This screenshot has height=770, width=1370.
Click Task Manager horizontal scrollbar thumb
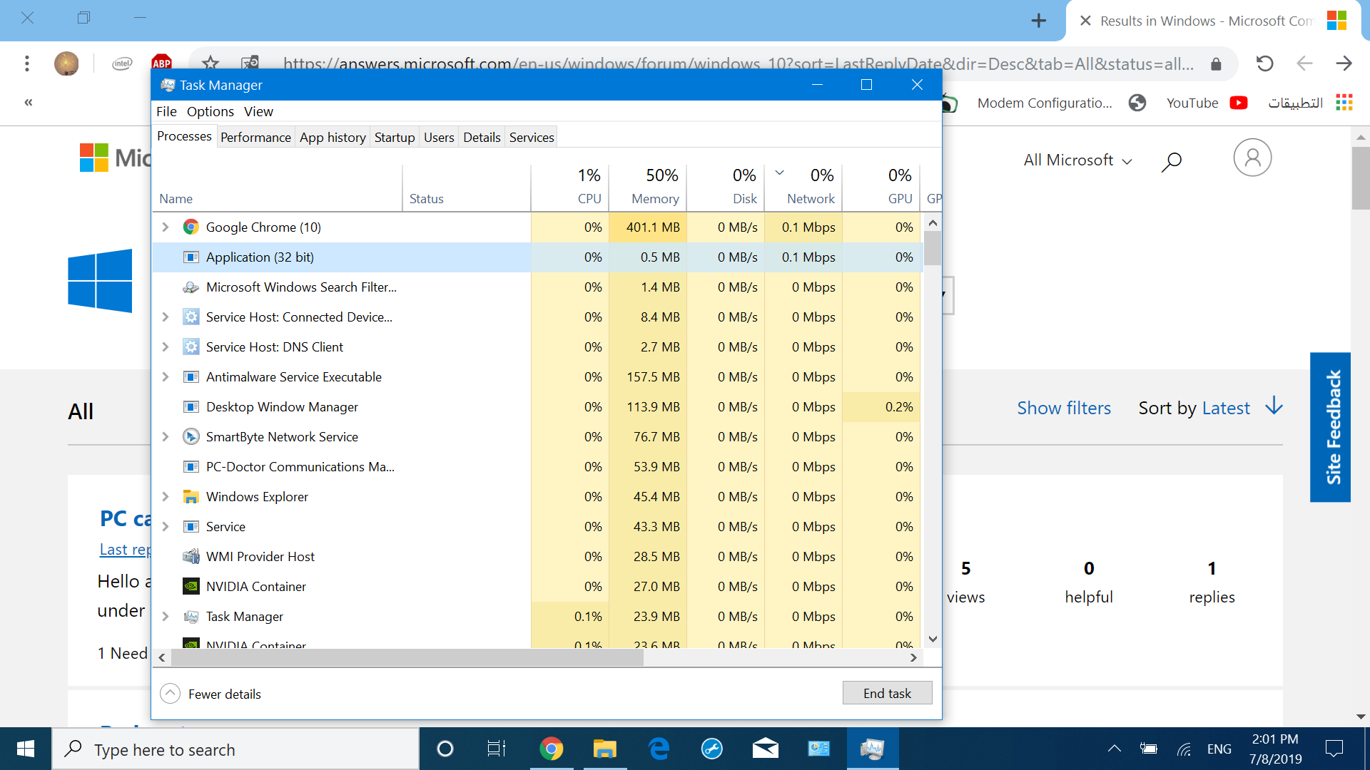[407, 657]
